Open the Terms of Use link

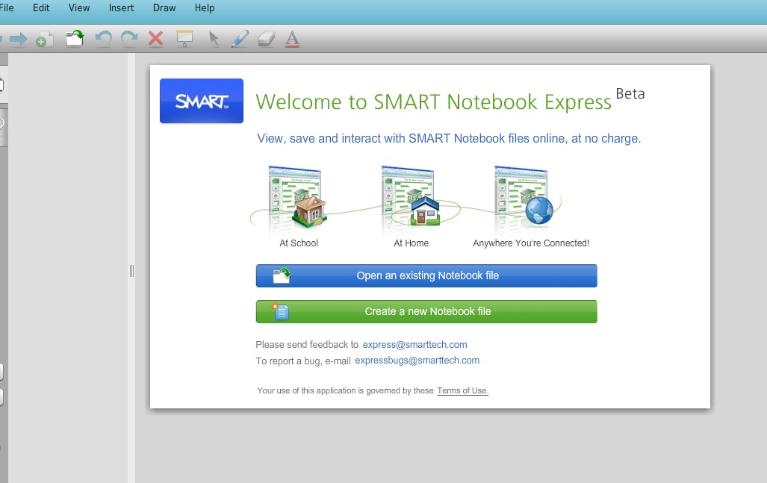click(x=463, y=390)
